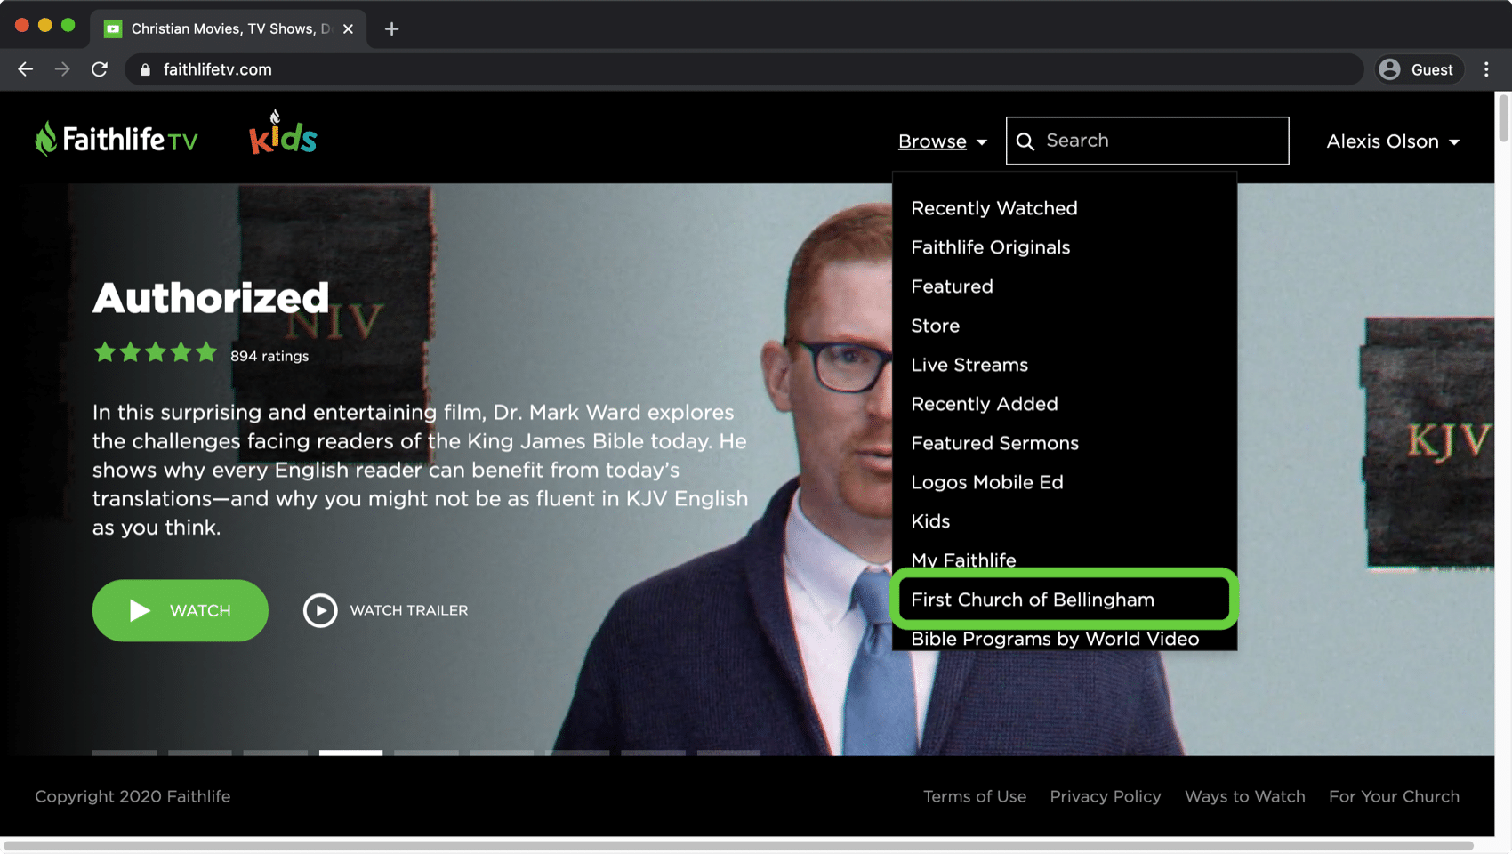Click the play icon in Watch Trailer
The height and width of the screenshot is (854, 1512).
(x=320, y=610)
